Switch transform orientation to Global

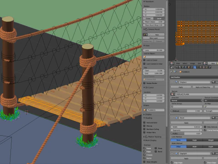point(148,18)
